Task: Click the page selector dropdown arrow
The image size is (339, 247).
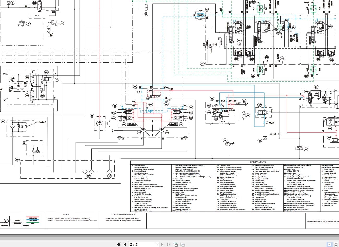Action: tap(157, 244)
